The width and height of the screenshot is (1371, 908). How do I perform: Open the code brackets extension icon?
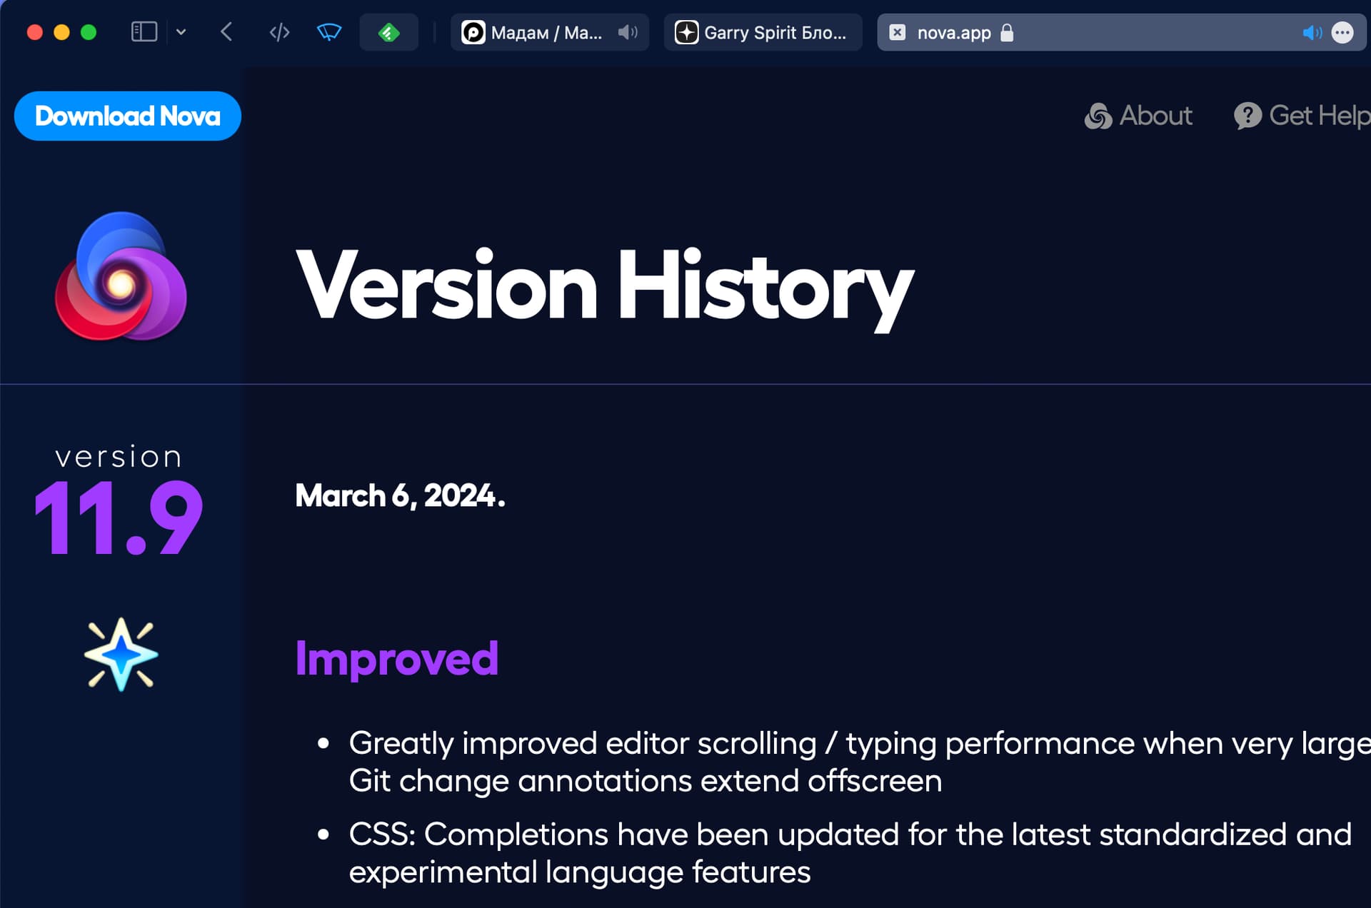click(x=279, y=32)
